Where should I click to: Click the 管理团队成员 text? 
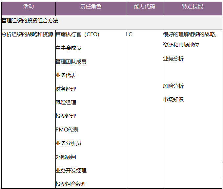point(71,61)
